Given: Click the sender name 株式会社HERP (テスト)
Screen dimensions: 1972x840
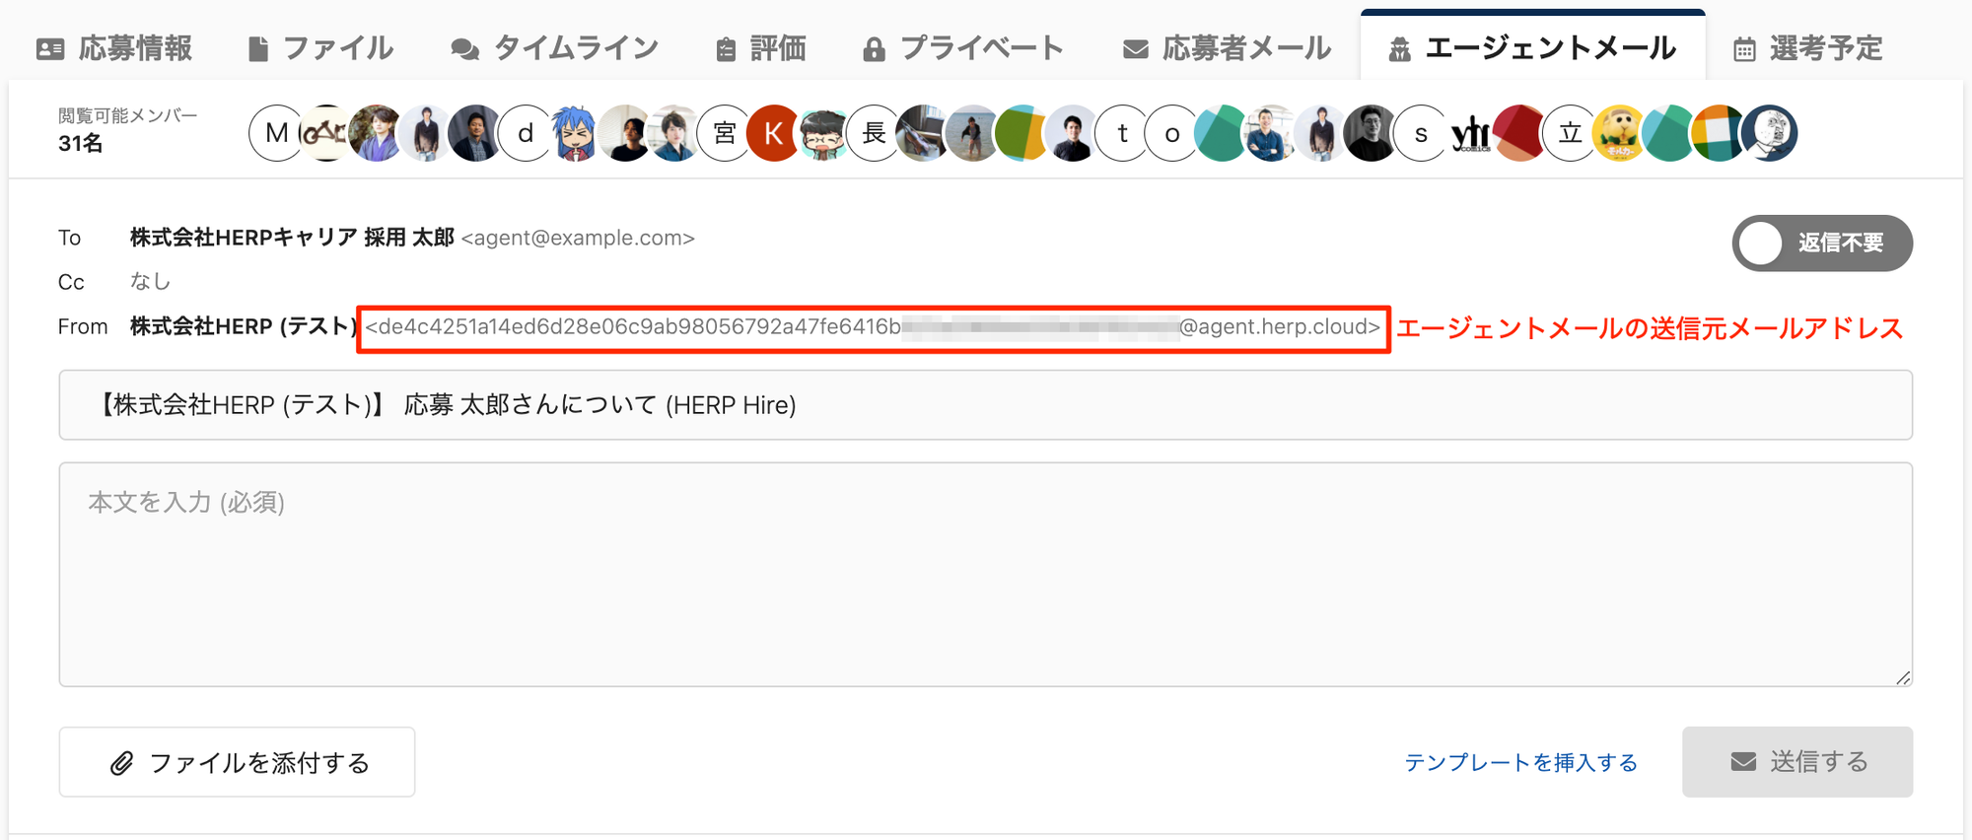Looking at the screenshot, I should [245, 327].
